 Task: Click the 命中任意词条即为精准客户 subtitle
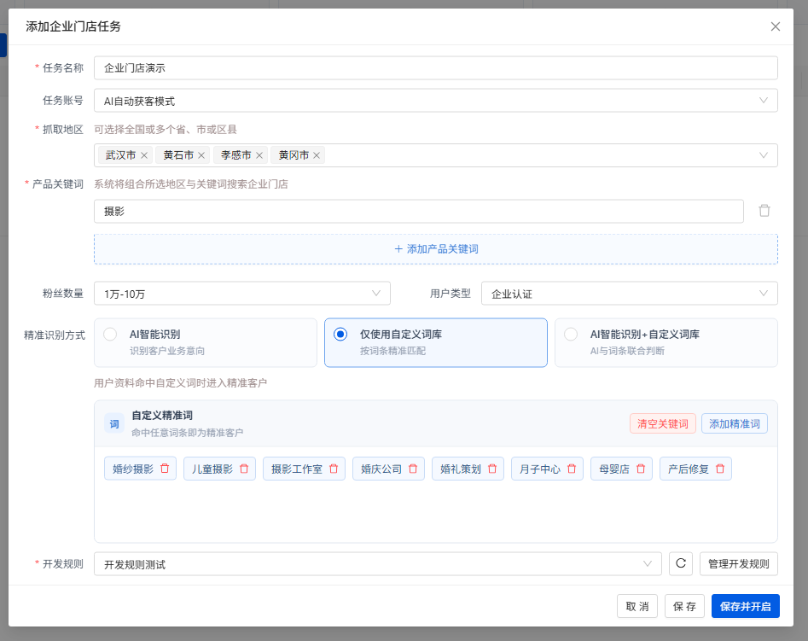click(187, 433)
